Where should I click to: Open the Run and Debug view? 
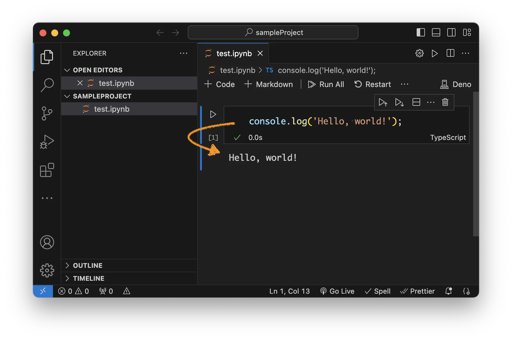coord(47,142)
